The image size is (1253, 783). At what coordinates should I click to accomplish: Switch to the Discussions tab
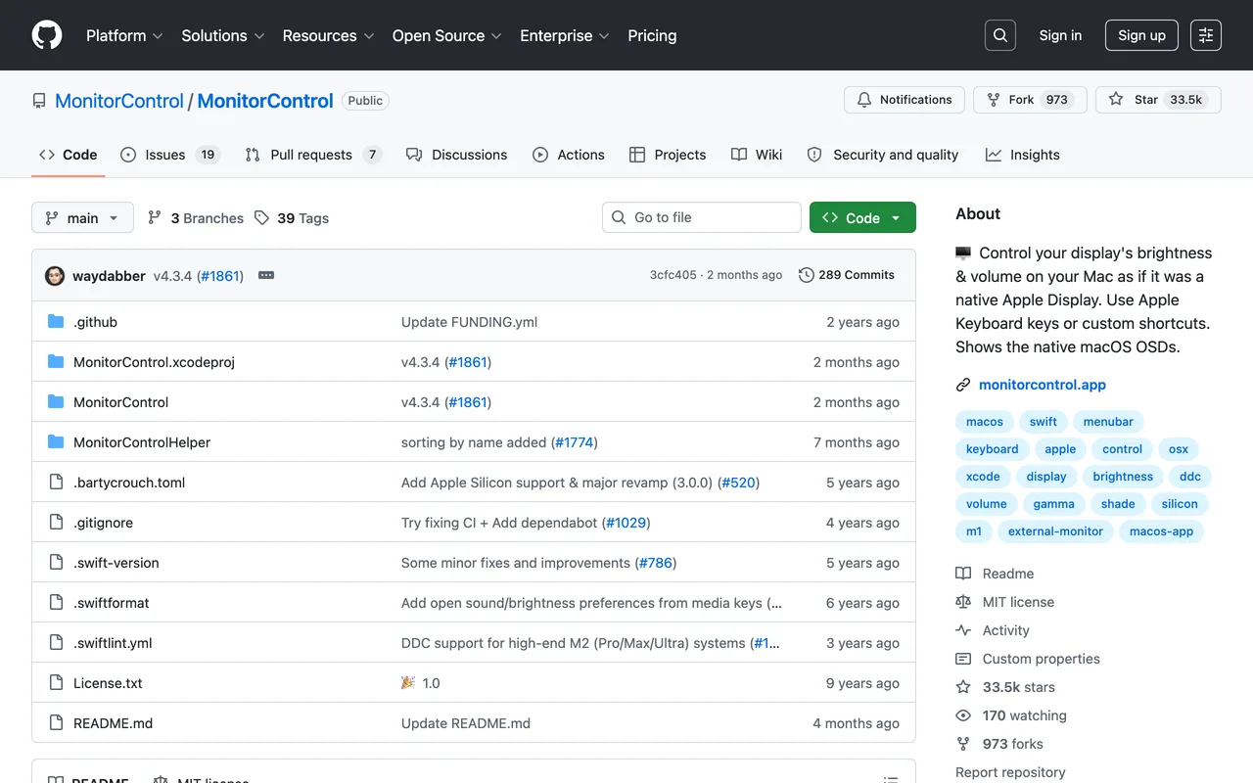[x=456, y=155]
